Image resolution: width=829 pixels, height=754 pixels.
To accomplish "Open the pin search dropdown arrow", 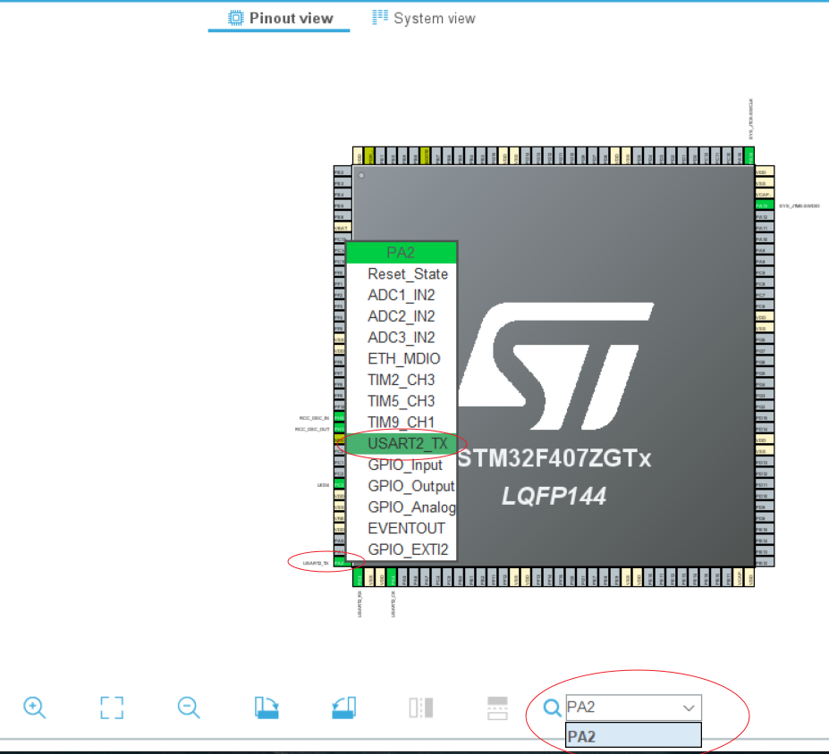I will point(689,708).
